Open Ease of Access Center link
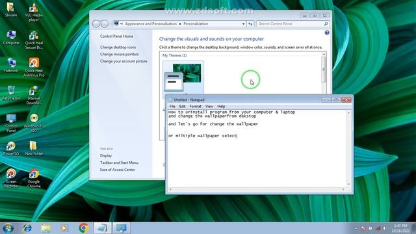This screenshot has height=234, width=416. pyautogui.click(x=117, y=170)
